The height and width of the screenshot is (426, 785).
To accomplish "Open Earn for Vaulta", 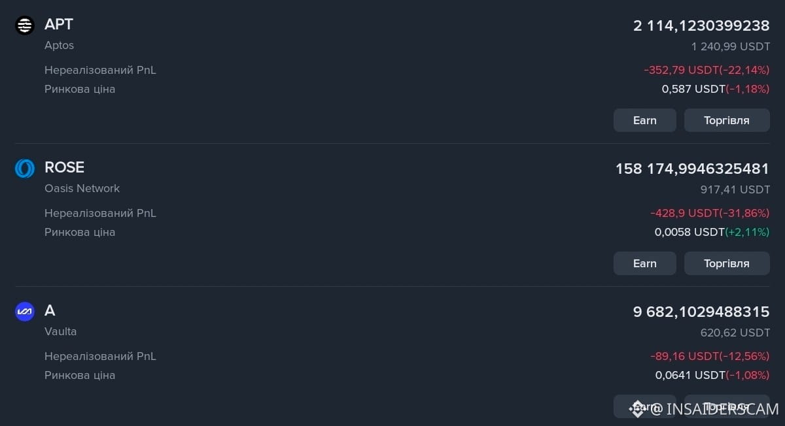I will pos(644,406).
